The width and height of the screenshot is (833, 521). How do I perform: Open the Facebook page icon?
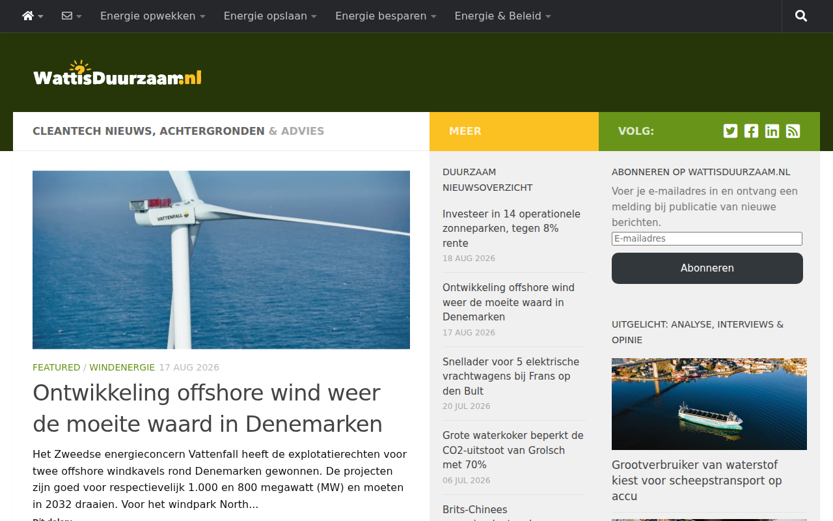click(751, 131)
